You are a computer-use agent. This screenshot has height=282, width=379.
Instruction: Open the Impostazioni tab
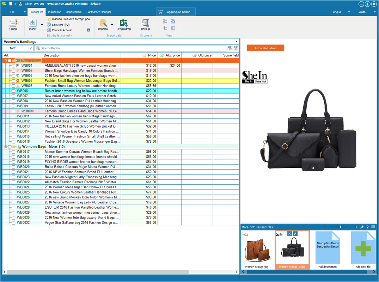(74, 12)
